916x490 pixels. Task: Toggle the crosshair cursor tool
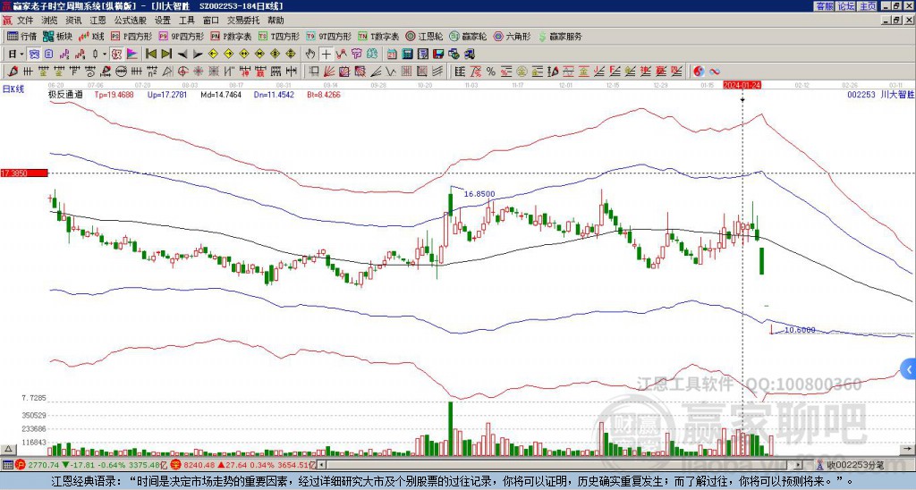click(326, 55)
